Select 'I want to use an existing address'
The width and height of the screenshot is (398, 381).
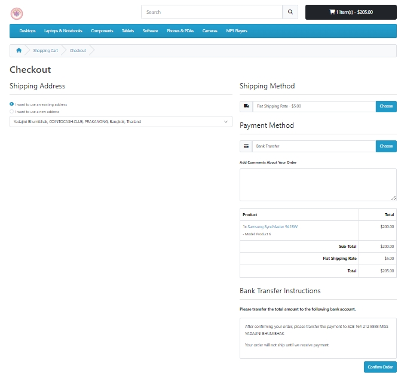12,104
